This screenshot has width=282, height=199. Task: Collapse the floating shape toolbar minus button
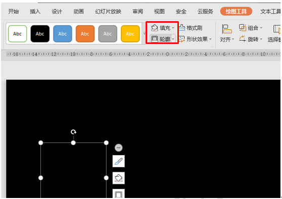point(119,147)
